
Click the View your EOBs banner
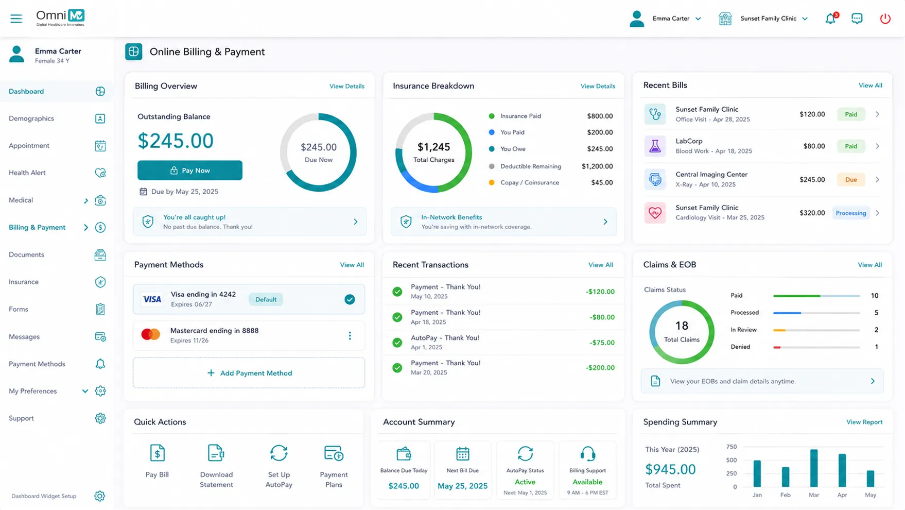pos(762,381)
